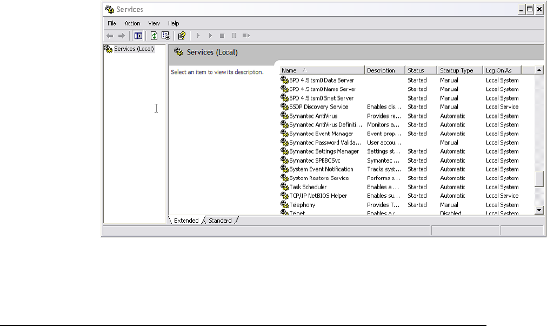Viewport: 547px width, 326px height.
Task: Click the gear icon of Symantec AntiVirus
Action: tap(285, 116)
